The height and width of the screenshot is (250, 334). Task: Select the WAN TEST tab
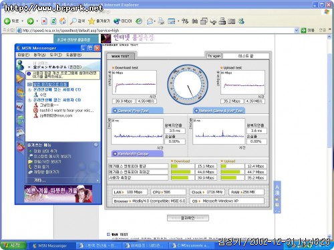coord(120,57)
